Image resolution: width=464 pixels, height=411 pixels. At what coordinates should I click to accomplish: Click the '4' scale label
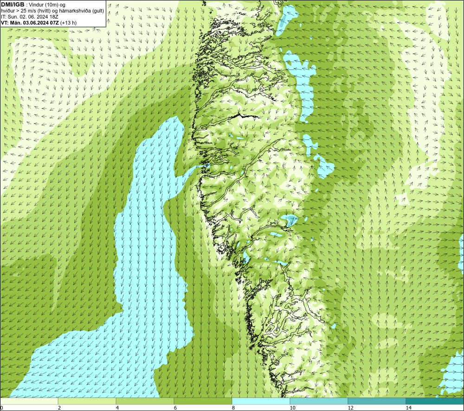(x=117, y=408)
